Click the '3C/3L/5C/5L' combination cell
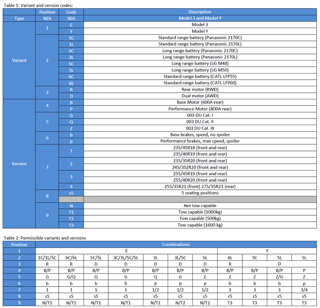 pos(126,258)
